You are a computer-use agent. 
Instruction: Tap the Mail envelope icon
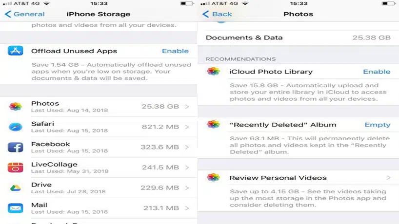[15, 208]
